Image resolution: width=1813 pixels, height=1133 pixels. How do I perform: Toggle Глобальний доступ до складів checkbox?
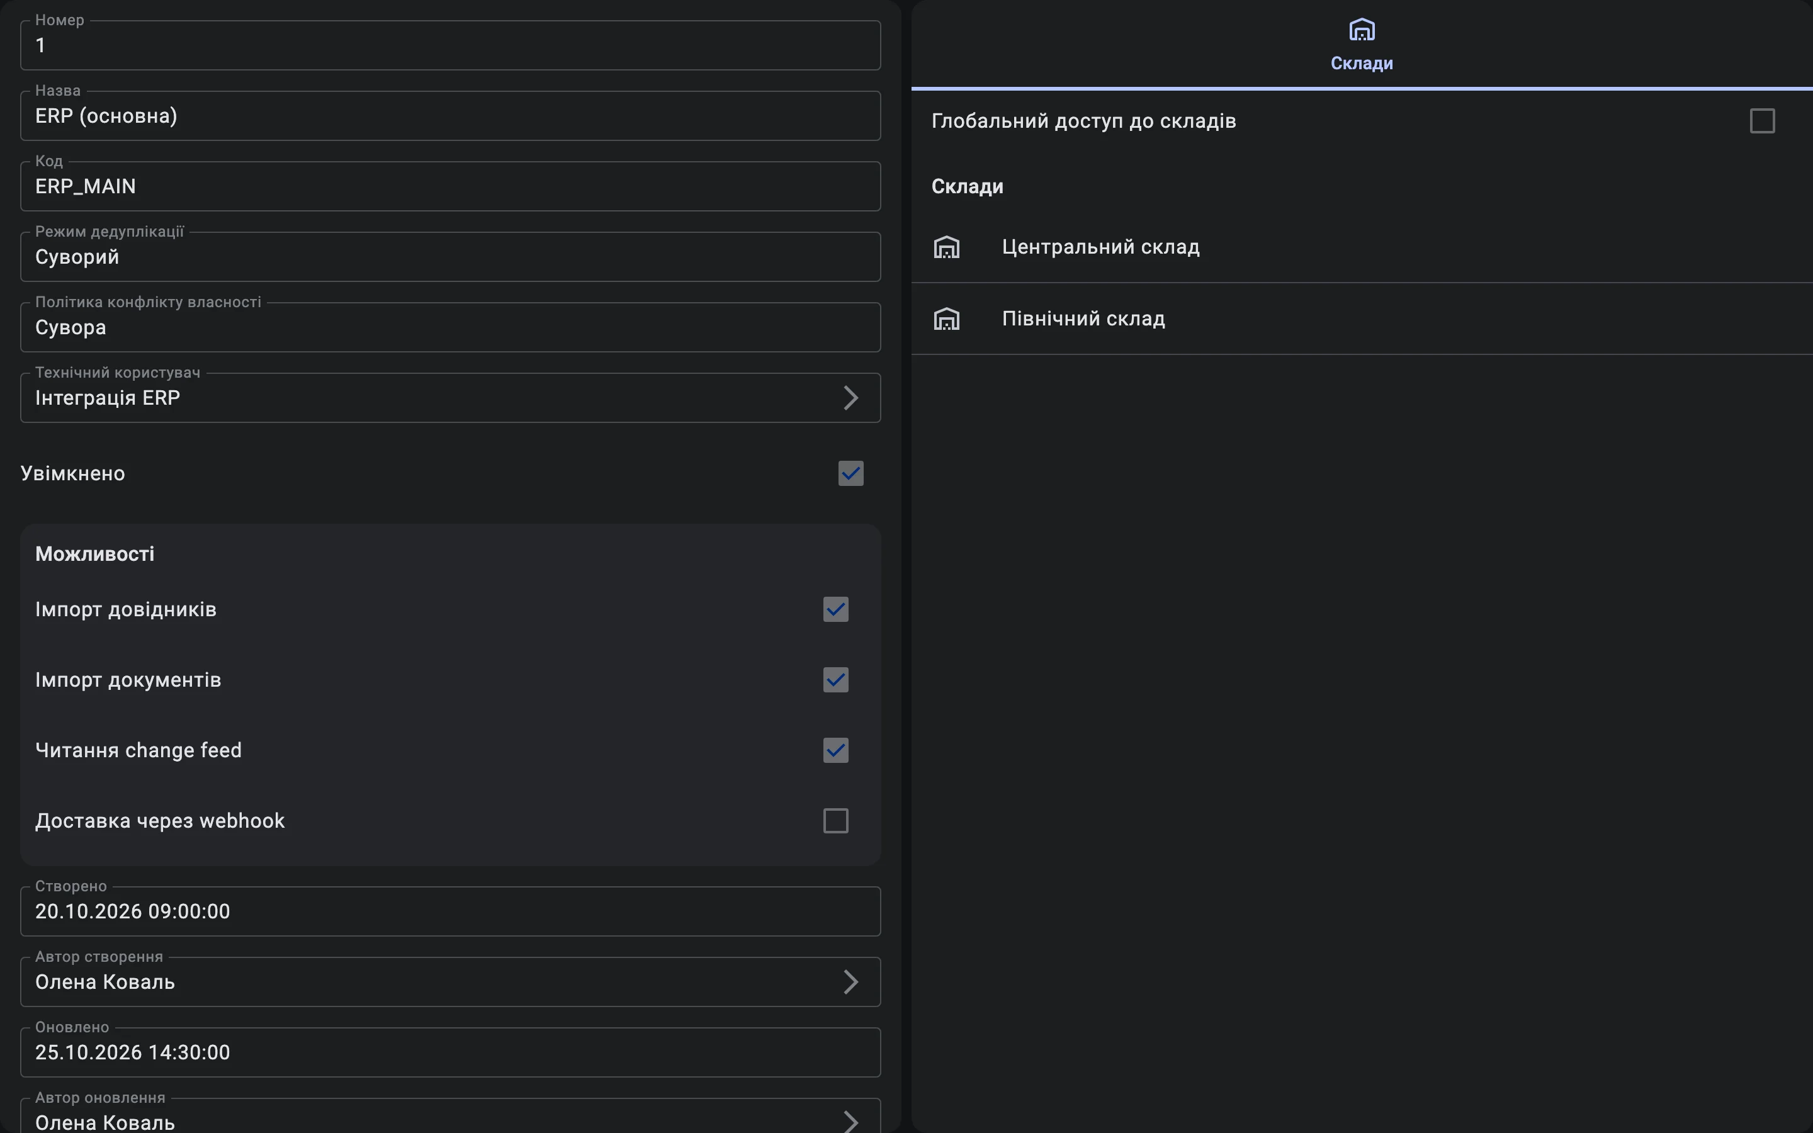pos(1762,121)
